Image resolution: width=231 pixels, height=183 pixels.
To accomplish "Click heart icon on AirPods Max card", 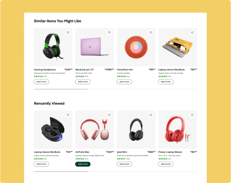I will click(109, 115).
